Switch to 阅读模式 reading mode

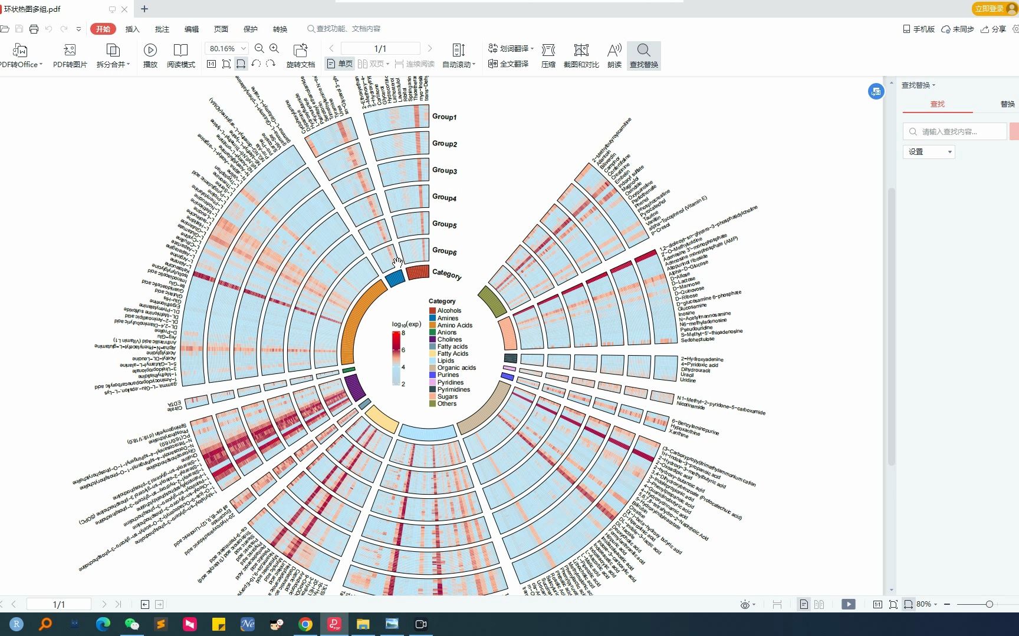pos(180,56)
